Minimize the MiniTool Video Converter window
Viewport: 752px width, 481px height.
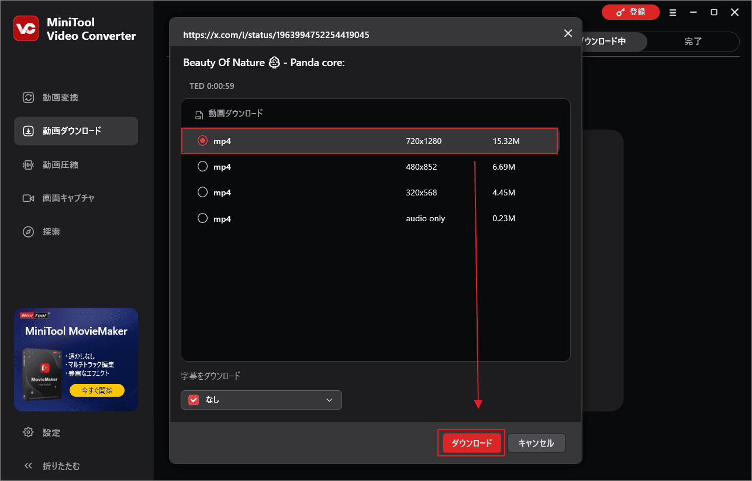tap(694, 12)
